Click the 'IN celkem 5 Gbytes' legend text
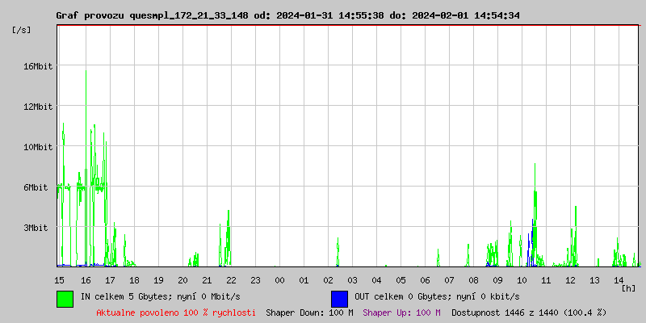 [x=144, y=296]
